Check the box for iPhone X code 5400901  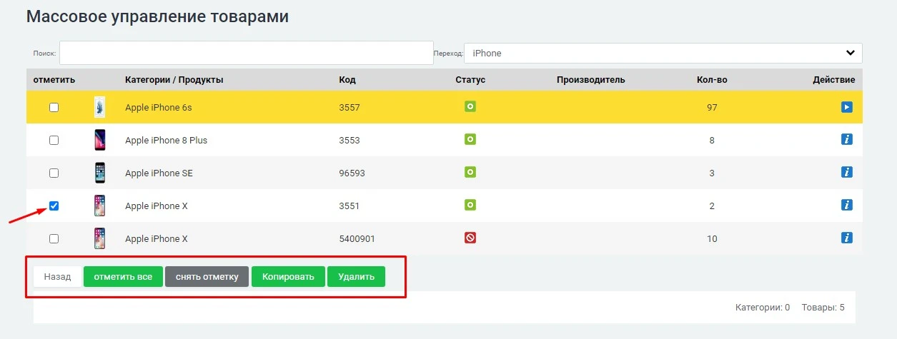[x=54, y=239]
